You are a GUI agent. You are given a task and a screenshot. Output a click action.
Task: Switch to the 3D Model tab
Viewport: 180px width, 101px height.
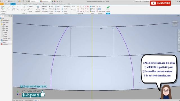click(x=7, y=4)
